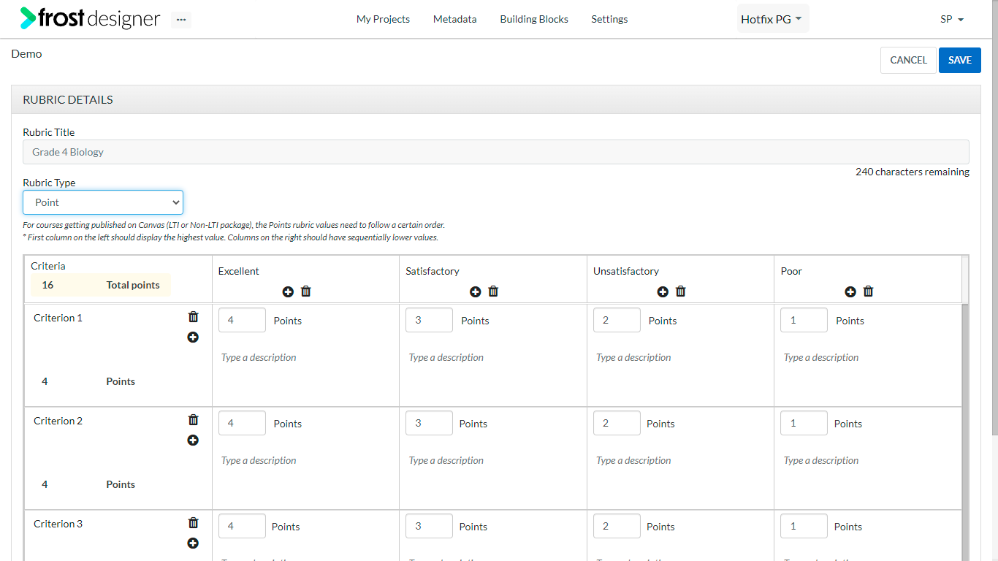The image size is (998, 561).
Task: Edit Criterion 3 Unsatisfactory points value
Action: (x=617, y=526)
